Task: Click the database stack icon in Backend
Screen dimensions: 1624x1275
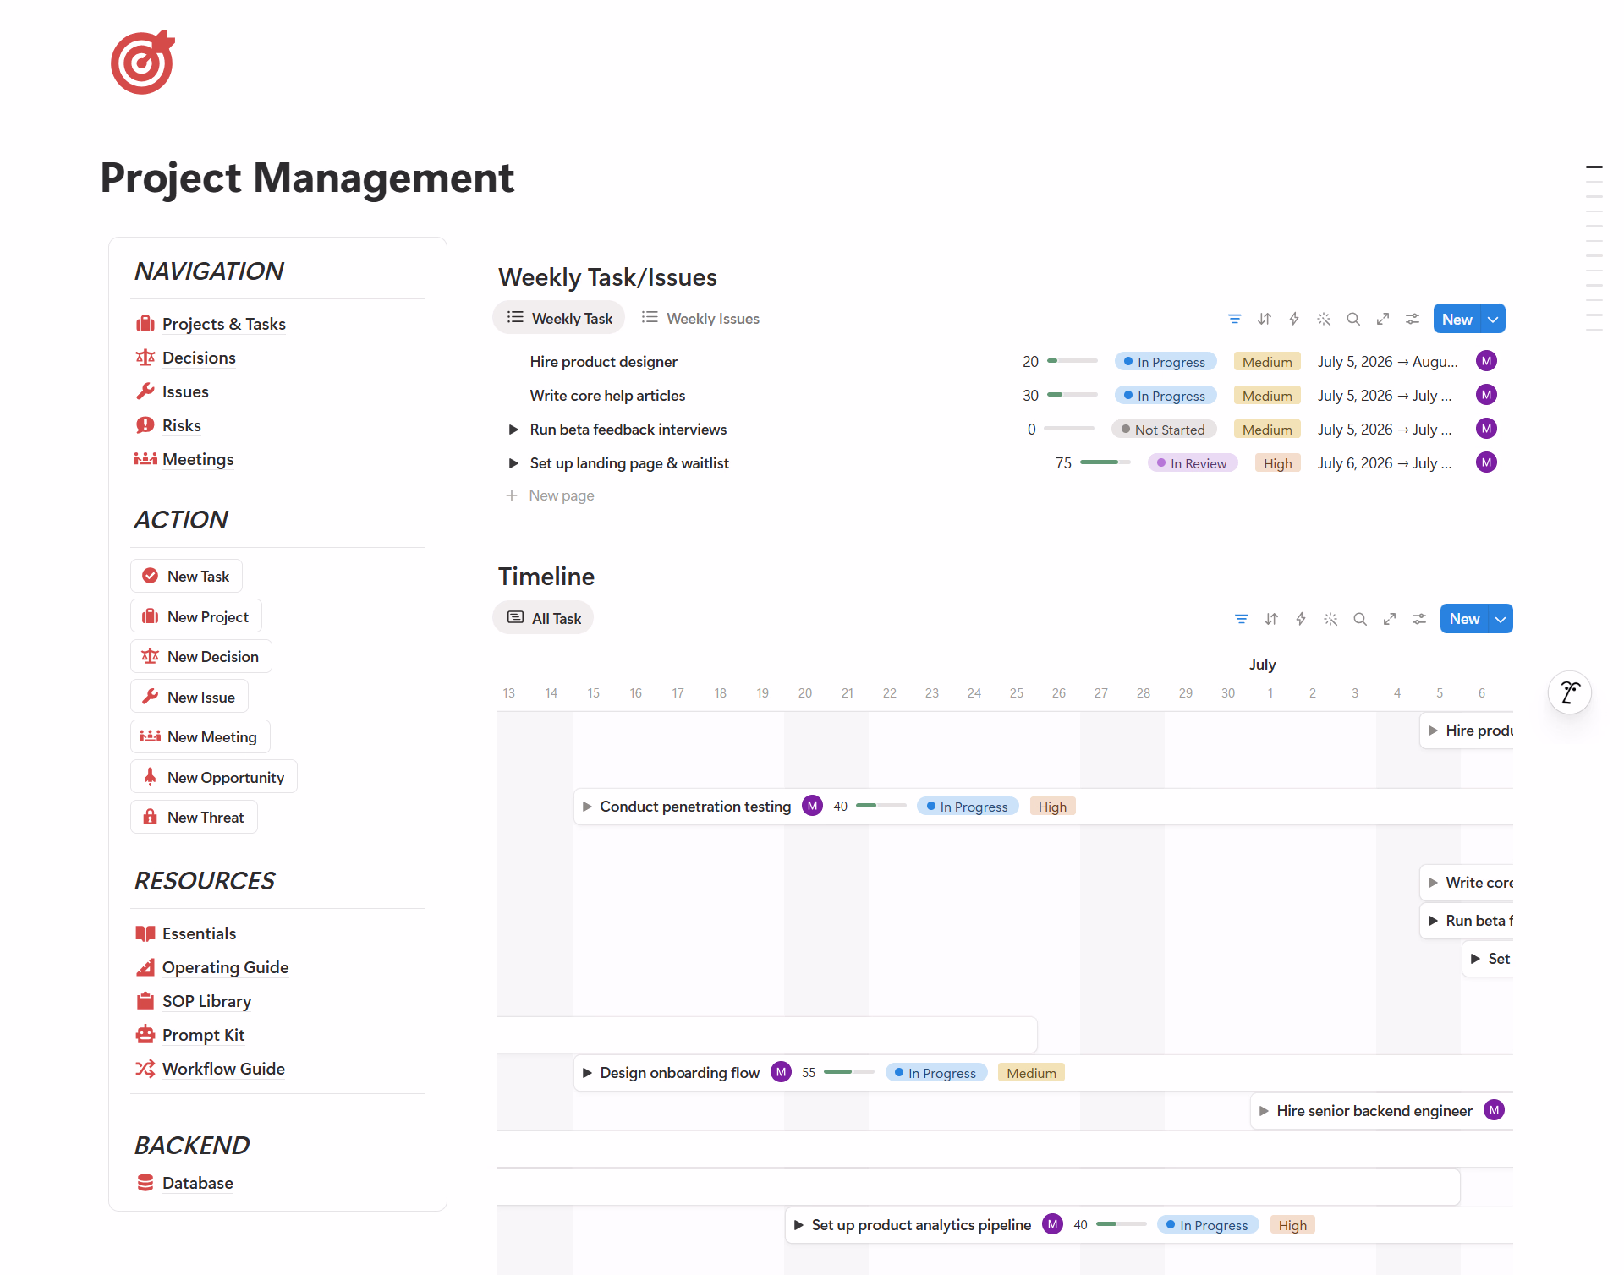Action: click(x=145, y=1183)
